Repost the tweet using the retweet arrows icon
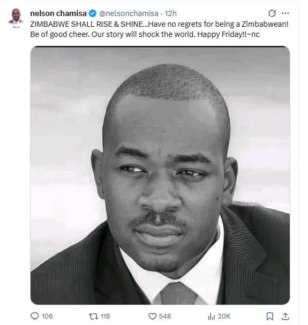Image resolution: width=308 pixels, height=325 pixels. (x=93, y=316)
